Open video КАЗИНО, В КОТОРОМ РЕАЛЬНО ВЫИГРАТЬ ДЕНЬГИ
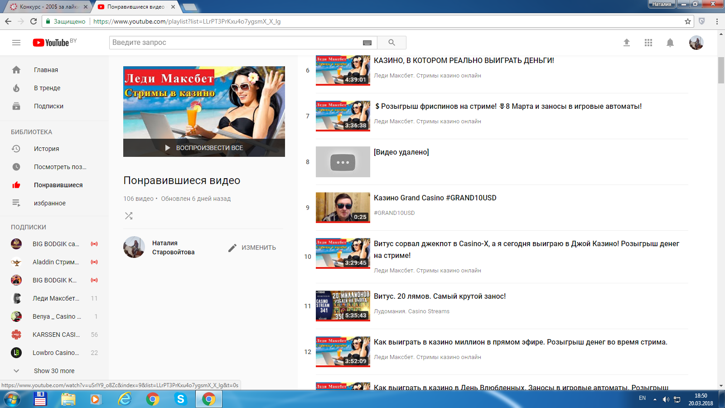 [x=464, y=60]
